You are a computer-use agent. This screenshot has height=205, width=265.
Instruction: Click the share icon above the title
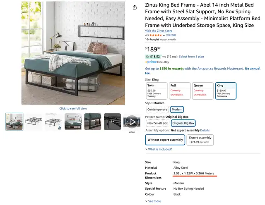pyautogui.click(x=135, y=7)
